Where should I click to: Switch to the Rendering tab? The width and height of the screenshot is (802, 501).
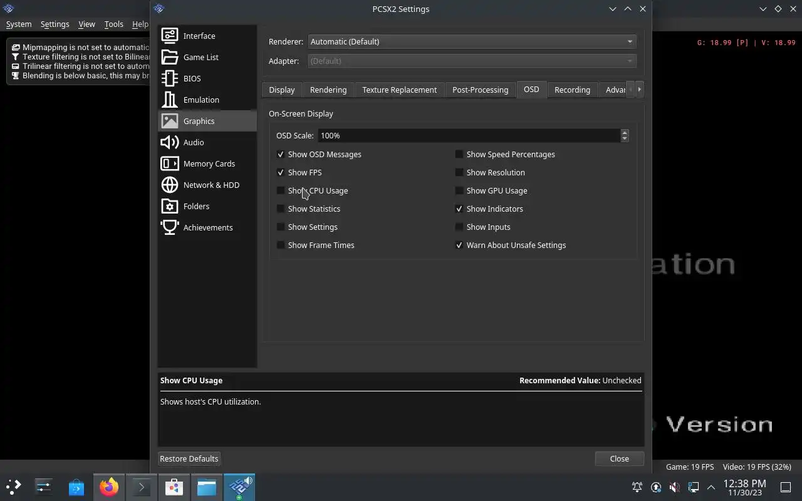point(328,90)
